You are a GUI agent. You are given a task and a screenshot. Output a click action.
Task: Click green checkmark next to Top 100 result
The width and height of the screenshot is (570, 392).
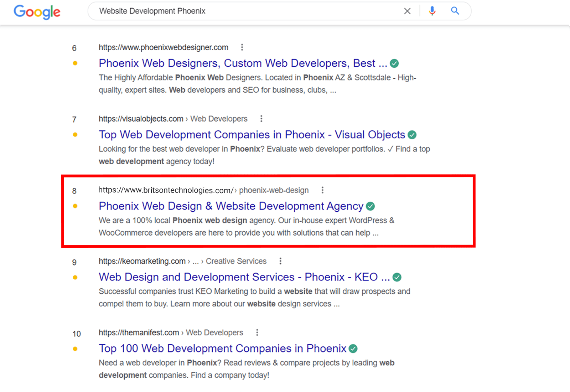[353, 349]
